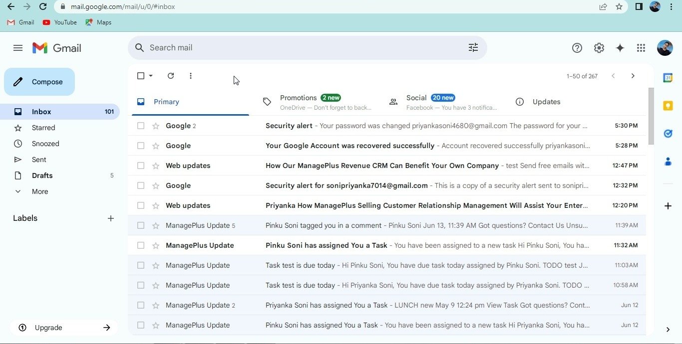Click the Upgrade button
This screenshot has width=682, height=344.
pyautogui.click(x=64, y=328)
